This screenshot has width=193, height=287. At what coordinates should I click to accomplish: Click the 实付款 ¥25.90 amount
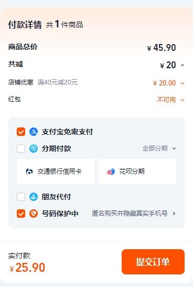(27, 268)
